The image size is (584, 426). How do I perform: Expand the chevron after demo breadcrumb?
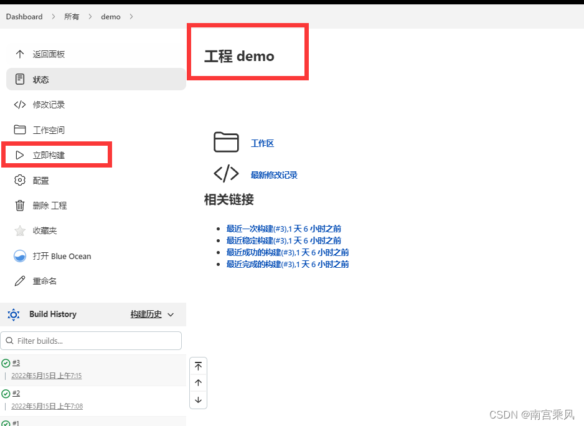pyautogui.click(x=131, y=16)
